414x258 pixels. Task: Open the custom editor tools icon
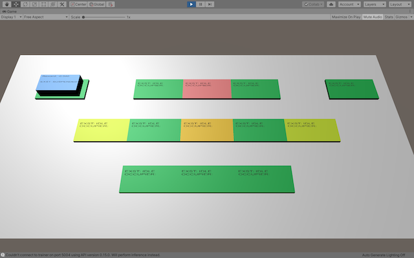62,4
